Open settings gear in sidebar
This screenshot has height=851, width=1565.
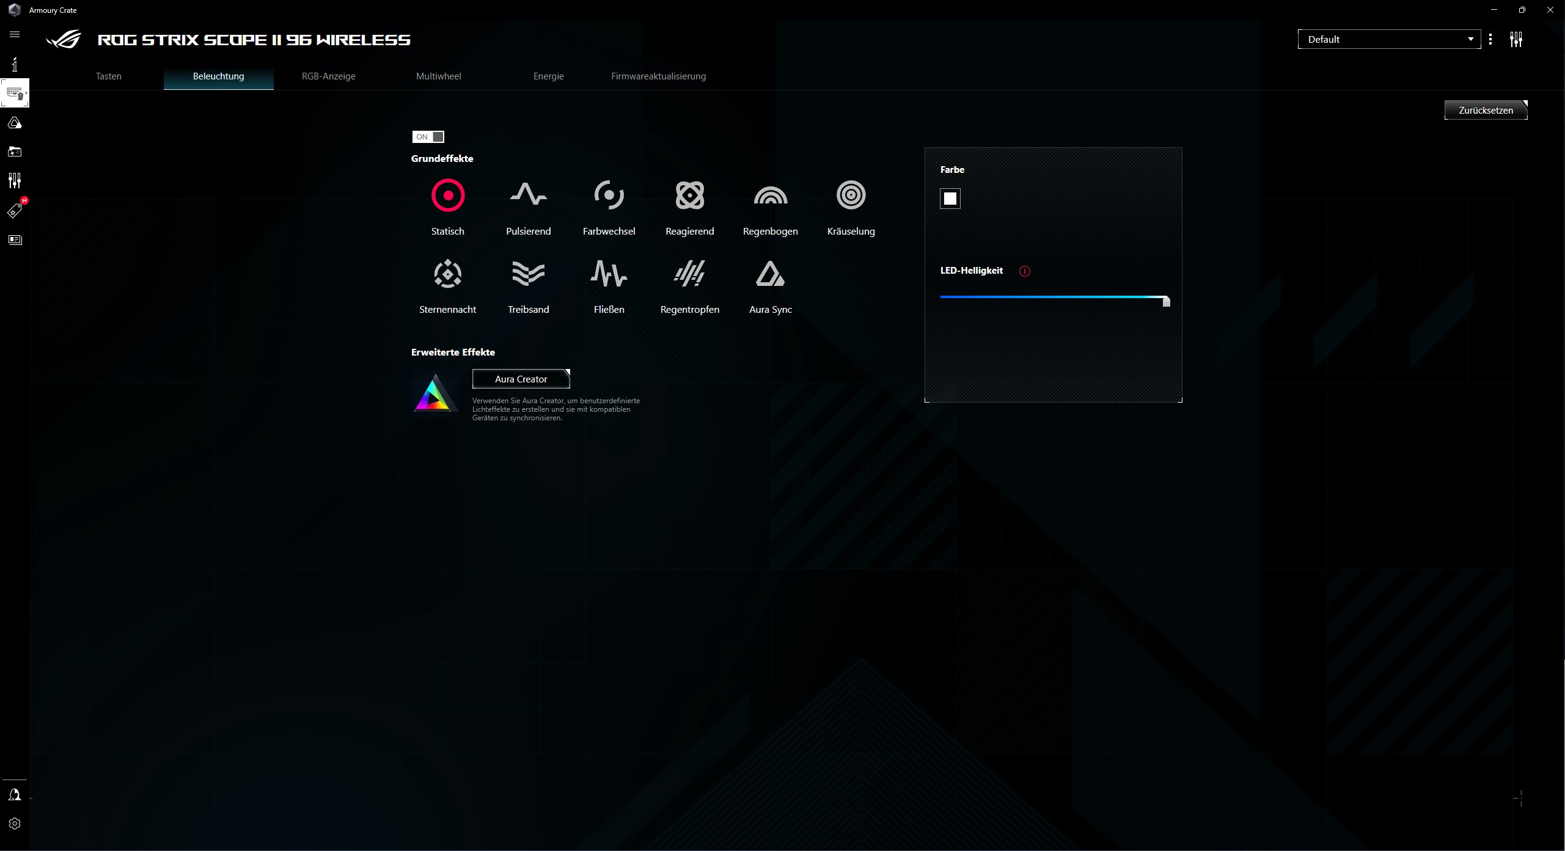[15, 824]
